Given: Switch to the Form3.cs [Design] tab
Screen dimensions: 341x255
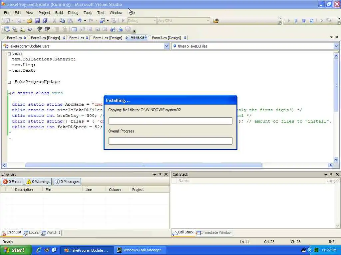Looking at the screenshot, I should point(168,38).
